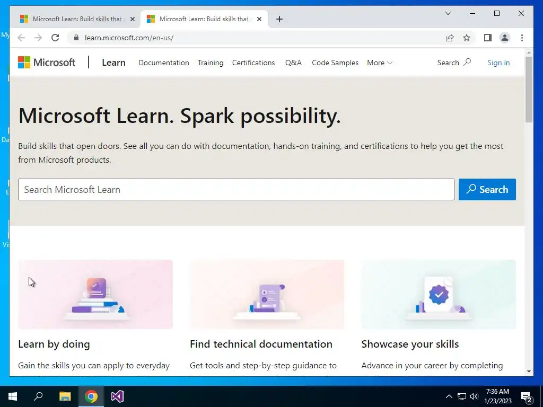Viewport: 543px width, 407px height.
Task: Open the notification center icon
Action: tap(527, 397)
